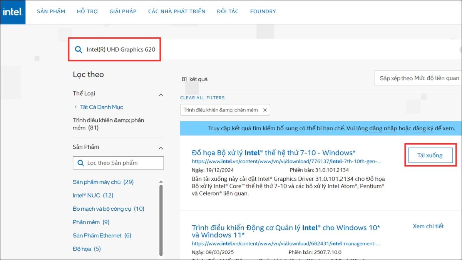Screen dimensions: 462x260
Task: Filter by Sản Phẩm Ethernet (6)
Action: coord(102,235)
